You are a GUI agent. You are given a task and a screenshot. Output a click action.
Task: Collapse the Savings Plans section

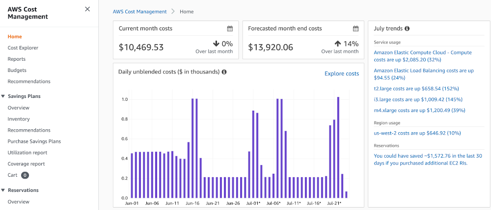tap(3, 96)
